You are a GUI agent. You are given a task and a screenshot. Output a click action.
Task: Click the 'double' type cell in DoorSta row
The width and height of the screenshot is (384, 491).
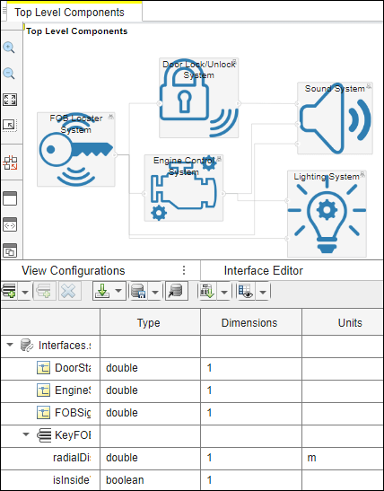tap(150, 368)
